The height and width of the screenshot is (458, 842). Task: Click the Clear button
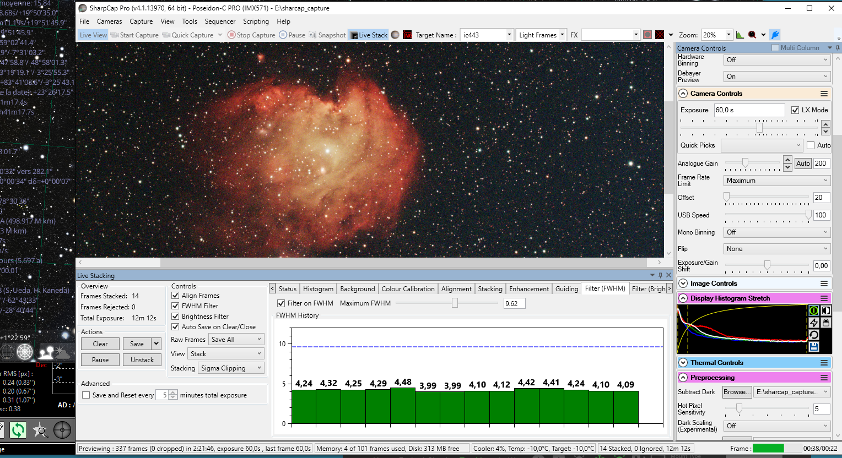100,344
